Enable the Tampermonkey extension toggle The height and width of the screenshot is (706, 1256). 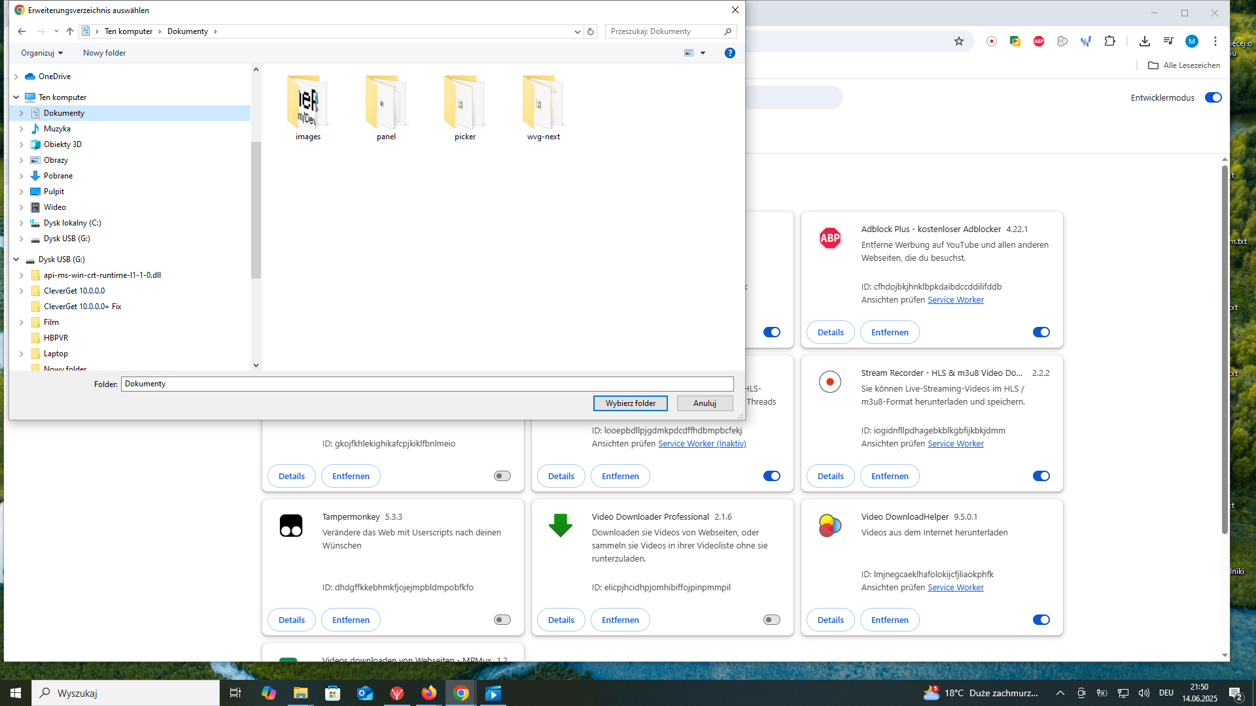(502, 620)
